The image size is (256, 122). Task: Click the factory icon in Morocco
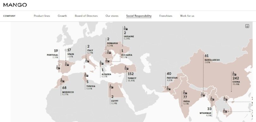click(62, 80)
